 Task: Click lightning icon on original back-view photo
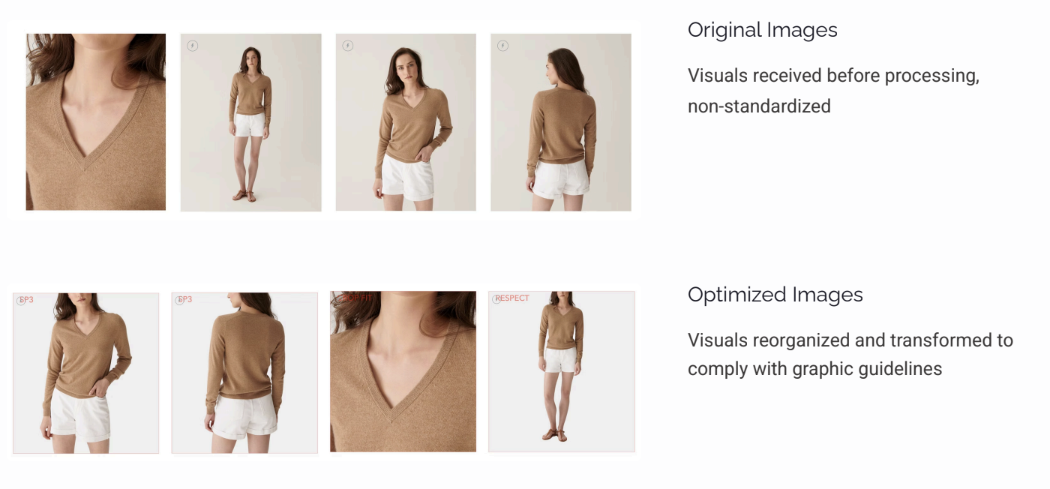pos(502,46)
